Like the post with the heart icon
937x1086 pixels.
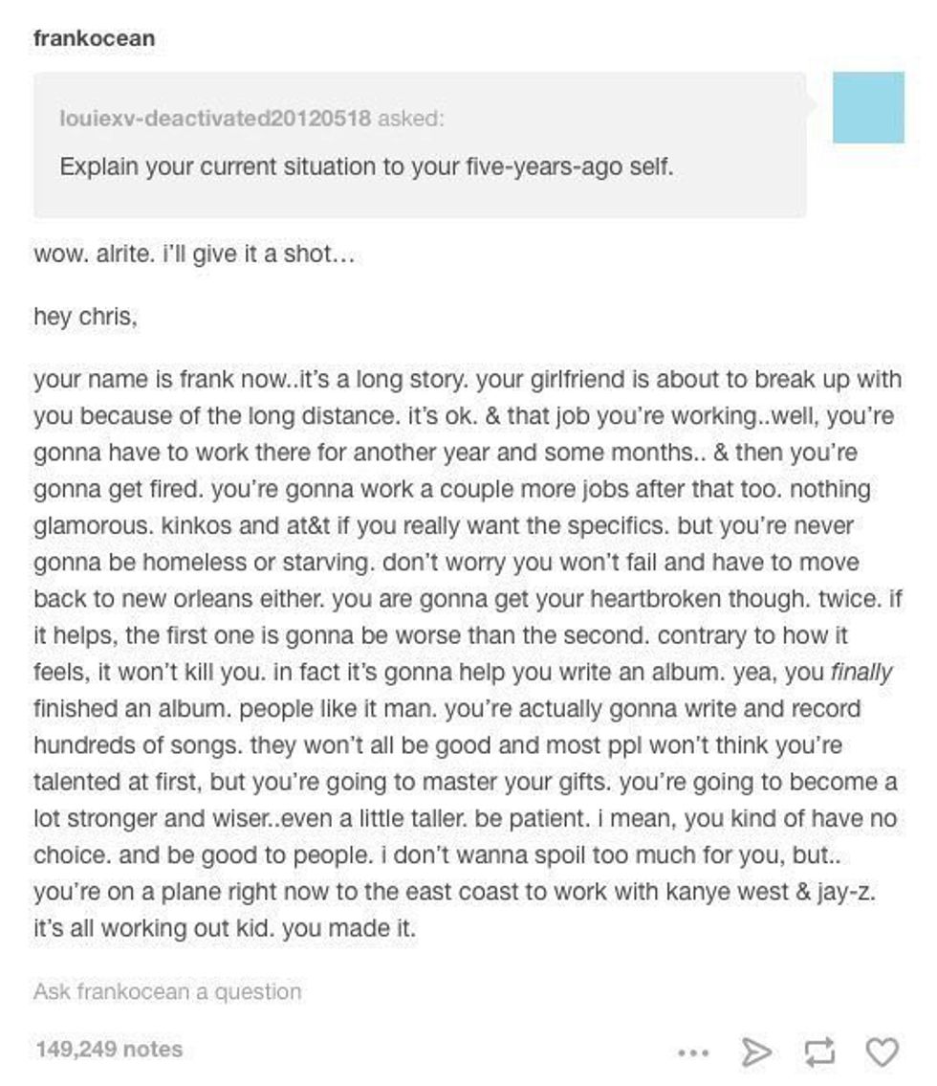pos(882,1053)
